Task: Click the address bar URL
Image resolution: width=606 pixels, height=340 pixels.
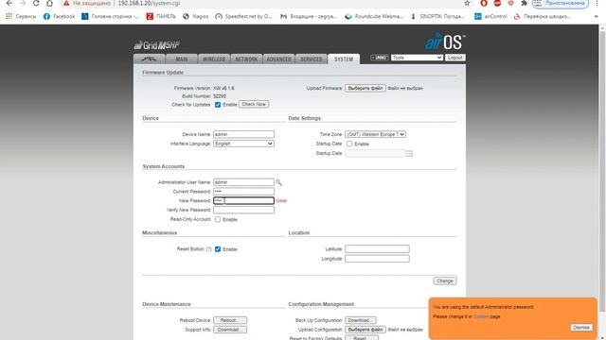Action: [149, 3]
